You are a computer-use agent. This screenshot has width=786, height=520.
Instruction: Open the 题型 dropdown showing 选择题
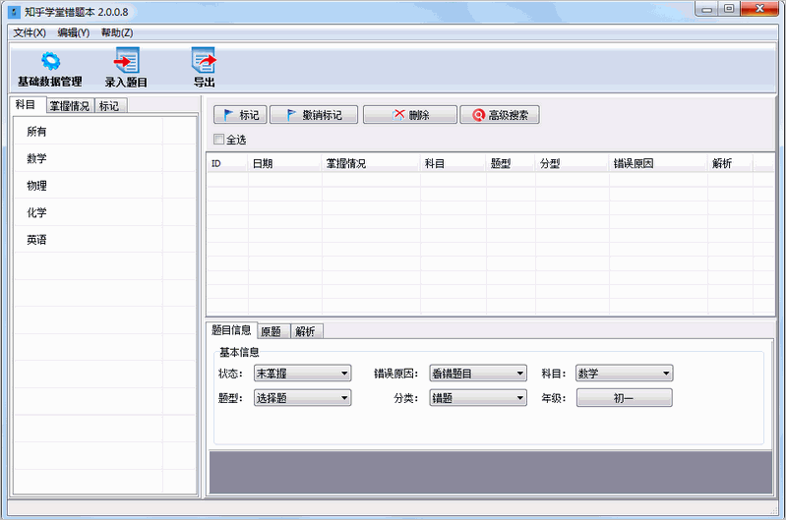(x=302, y=398)
